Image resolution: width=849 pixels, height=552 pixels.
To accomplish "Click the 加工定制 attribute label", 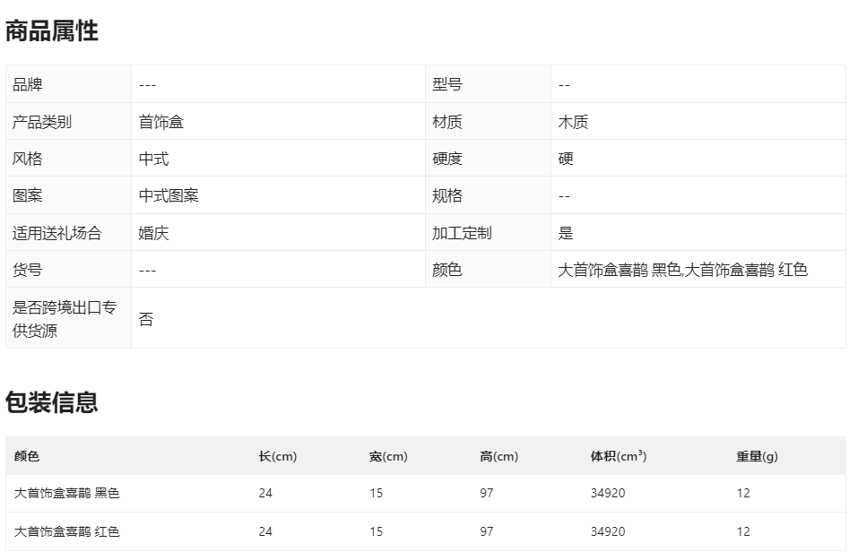I will 462,233.
